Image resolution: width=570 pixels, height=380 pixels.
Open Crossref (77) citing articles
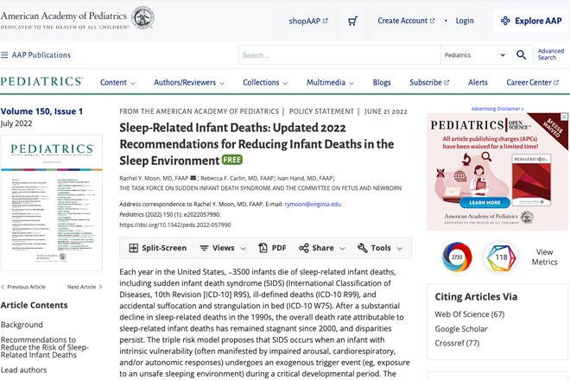457,343
